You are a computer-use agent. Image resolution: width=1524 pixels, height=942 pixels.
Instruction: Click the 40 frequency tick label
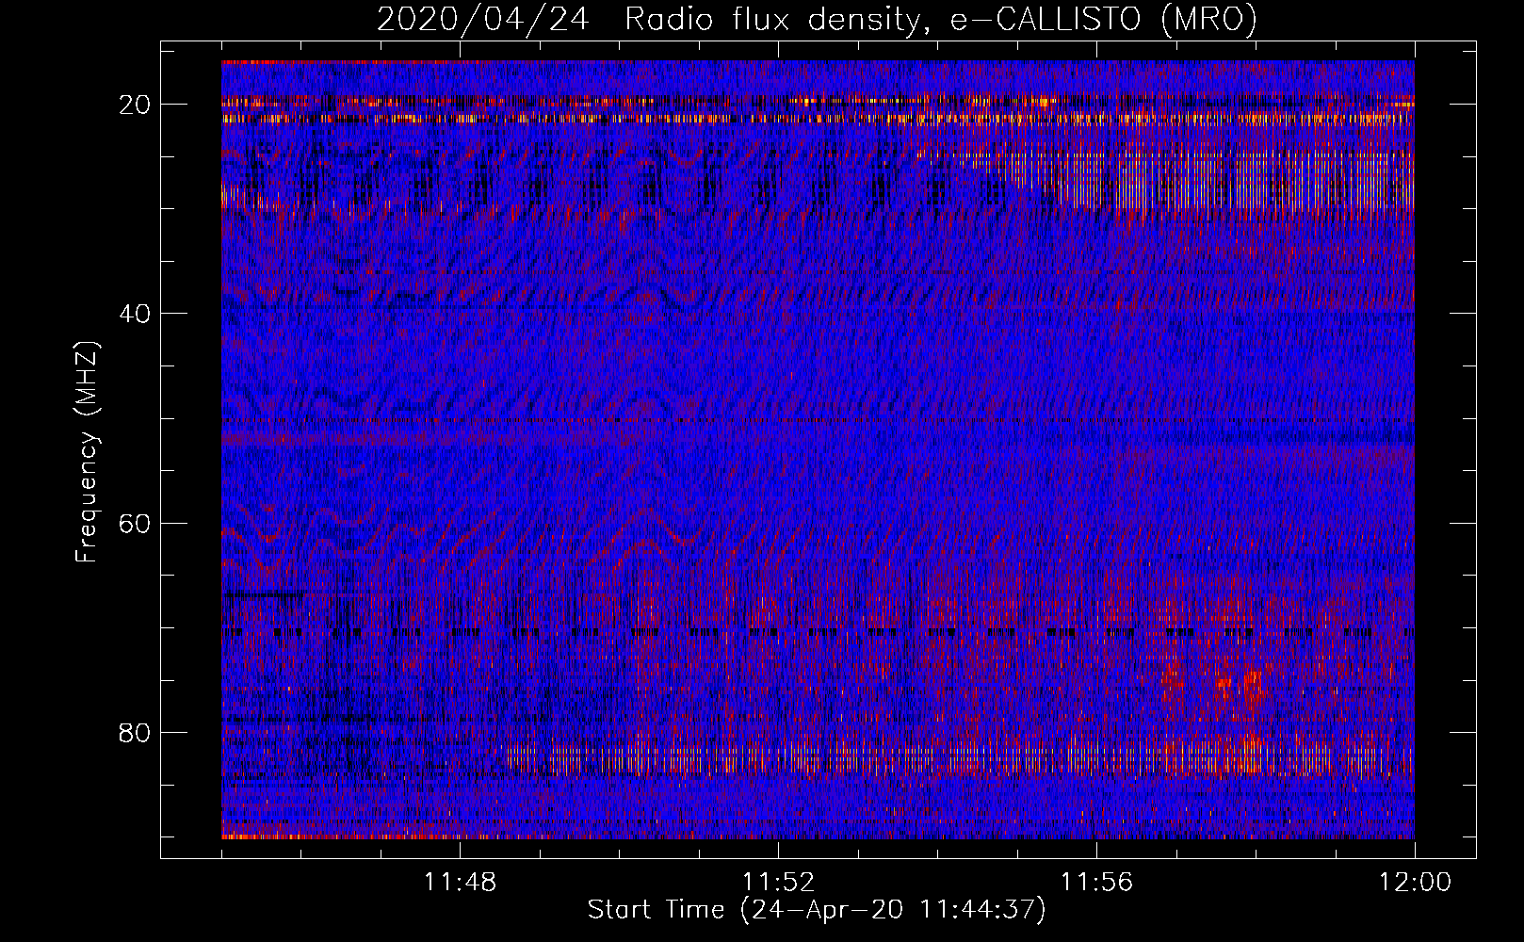pyautogui.click(x=136, y=314)
